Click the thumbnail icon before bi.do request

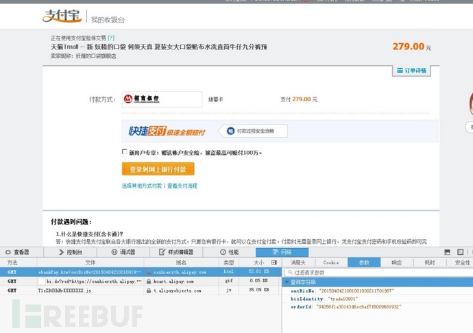coord(42,282)
